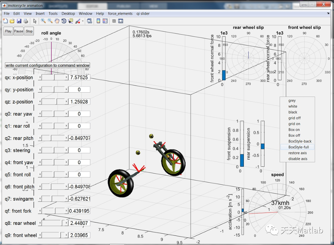Image resolution: width=334 pixels, height=245 pixels.
Task: Choose disable axis in the context menu
Action: 297,159
